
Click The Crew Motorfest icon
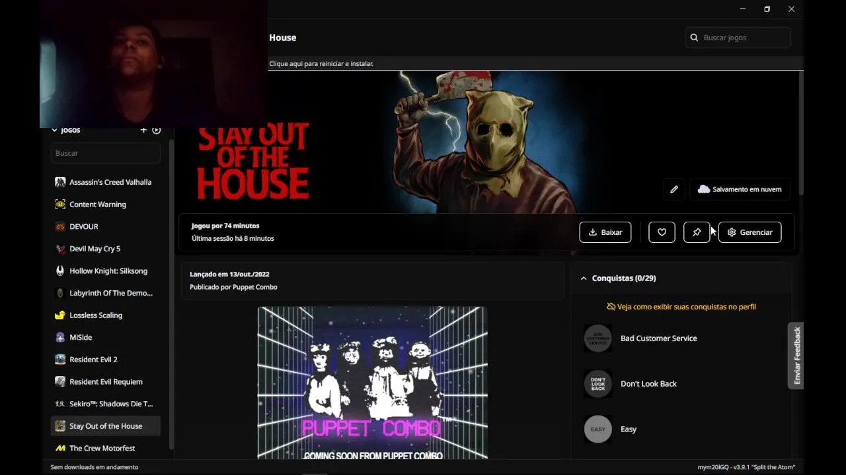[60, 448]
